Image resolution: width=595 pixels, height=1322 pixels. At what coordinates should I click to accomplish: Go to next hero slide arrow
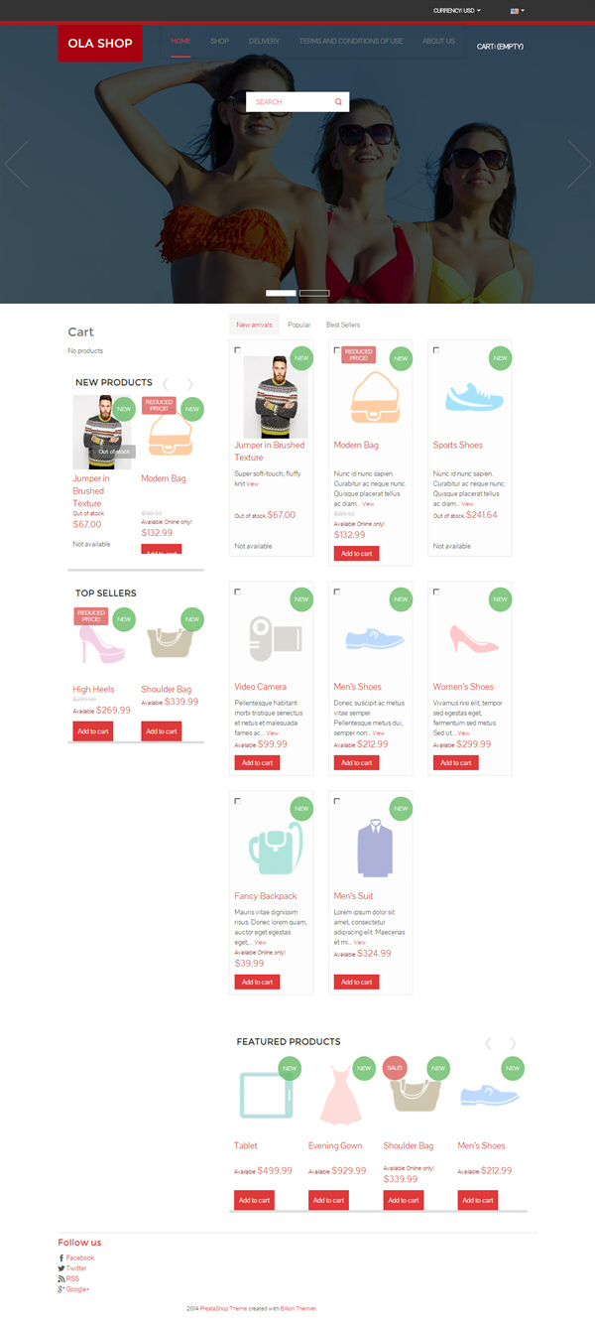(579, 164)
